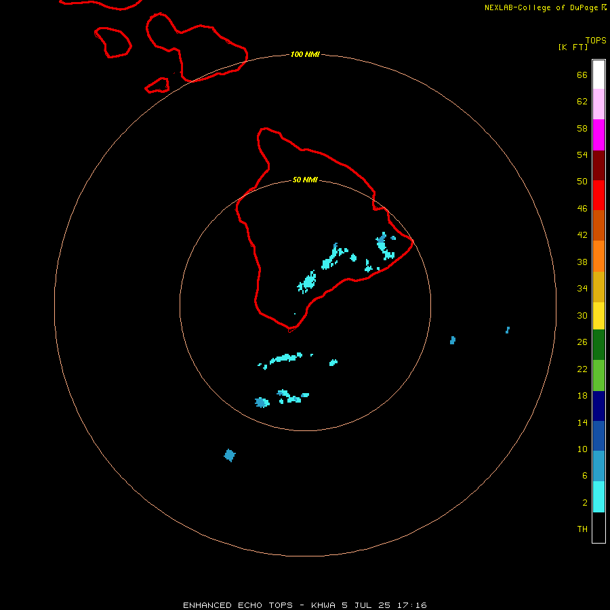
Task: Click legend value 58
Action: (x=582, y=128)
